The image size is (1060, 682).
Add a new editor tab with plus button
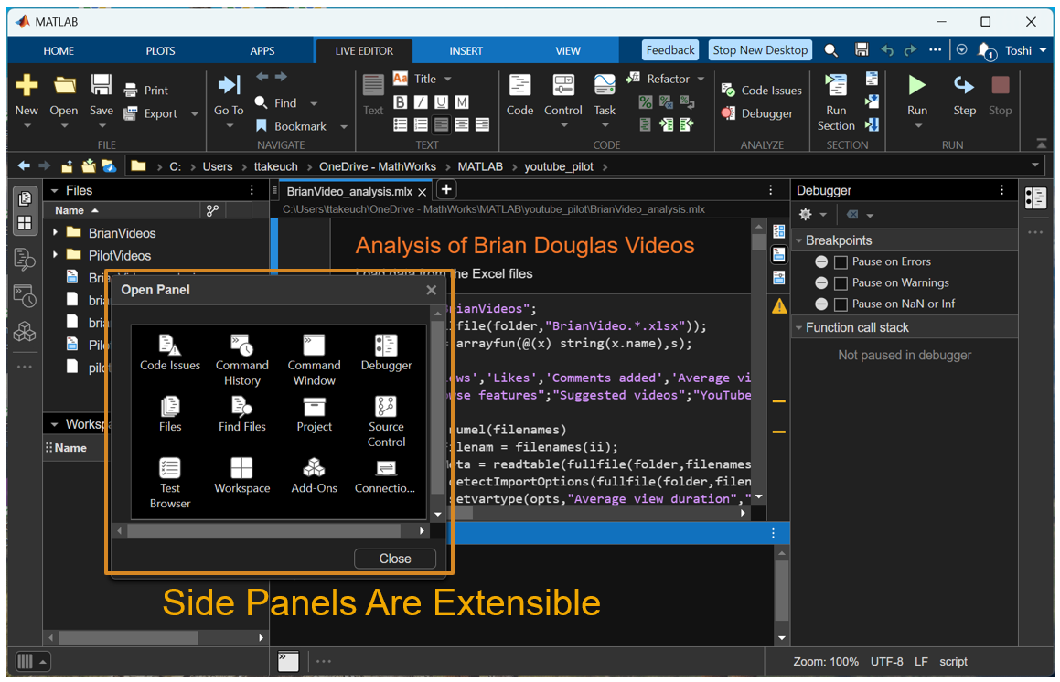tap(446, 190)
